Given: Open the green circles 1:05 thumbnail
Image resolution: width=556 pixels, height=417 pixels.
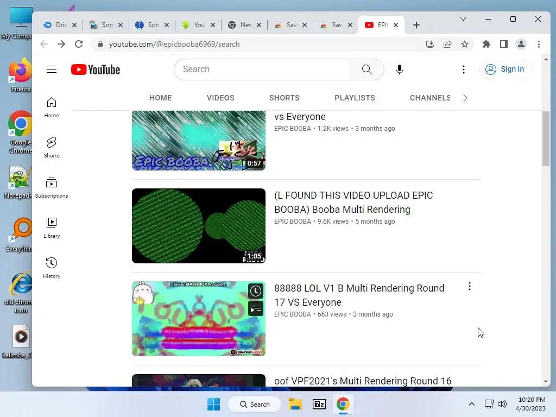Looking at the screenshot, I should coord(199,226).
